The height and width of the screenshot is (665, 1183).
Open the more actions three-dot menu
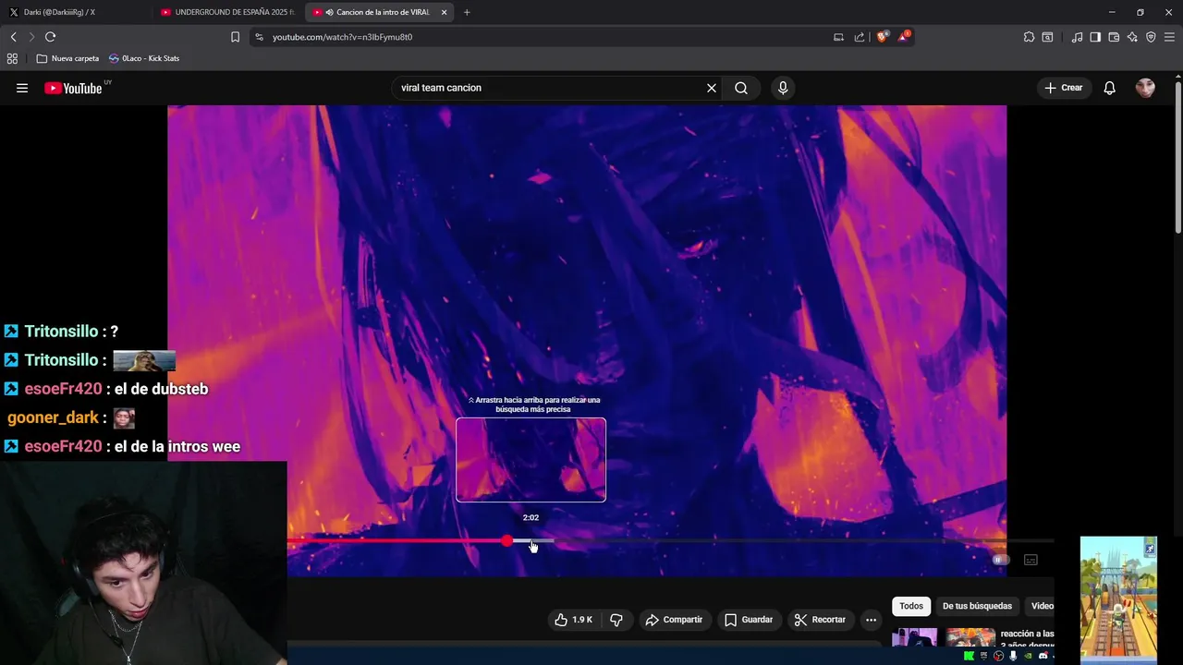(871, 620)
